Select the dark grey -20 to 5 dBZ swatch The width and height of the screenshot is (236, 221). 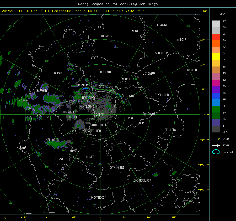click(216, 129)
